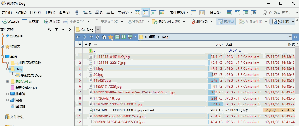
Task: Open the 工具(T) menu
Action: point(50,12)
